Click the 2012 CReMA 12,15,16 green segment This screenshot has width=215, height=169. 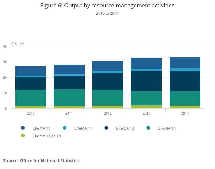[x=108, y=107]
